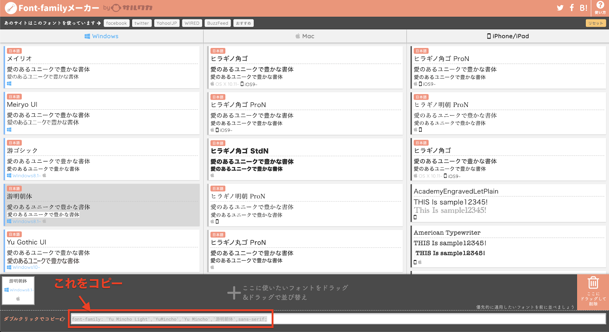
Task: Select the Windows column tab
Action: point(101,36)
